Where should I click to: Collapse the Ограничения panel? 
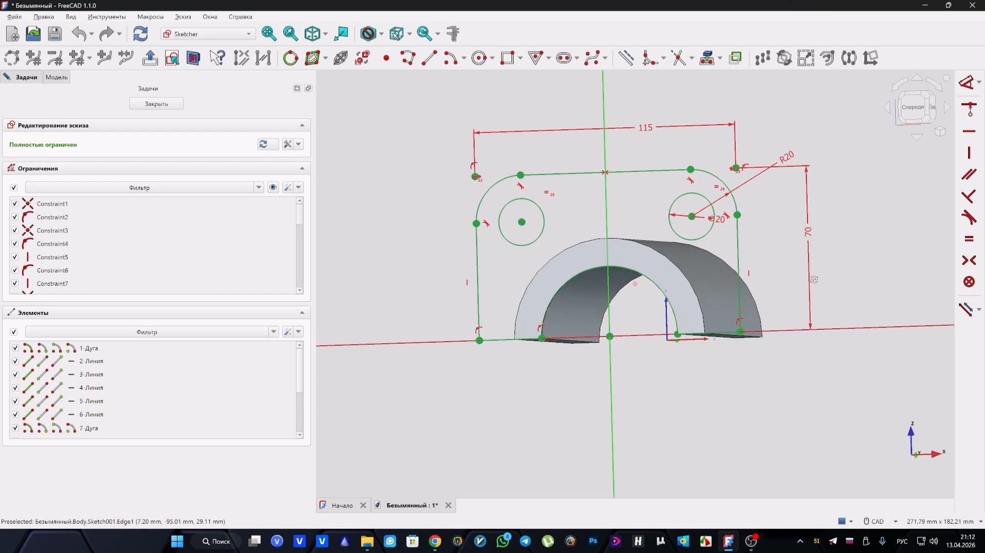tap(302, 168)
